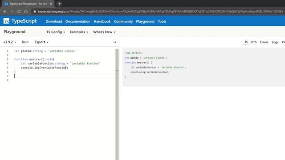Select the TypeScript Playground browser tab
This screenshot has height=160, width=285.
pos(28,4)
